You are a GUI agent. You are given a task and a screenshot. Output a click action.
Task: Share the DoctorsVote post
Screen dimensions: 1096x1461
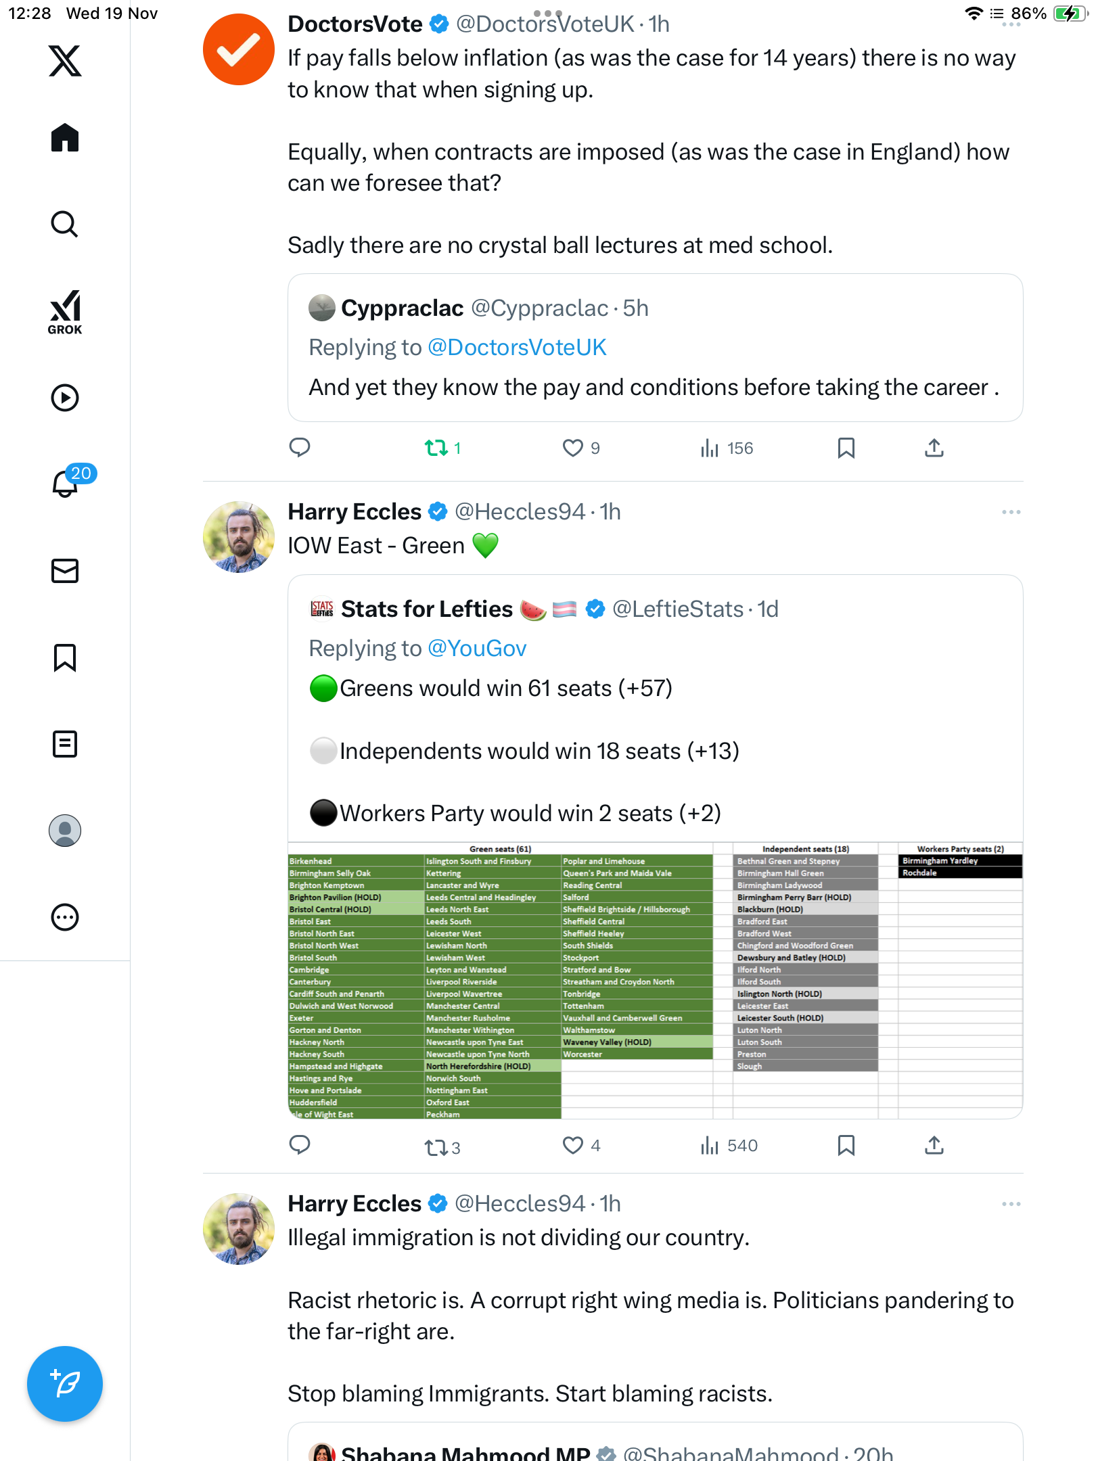click(934, 448)
